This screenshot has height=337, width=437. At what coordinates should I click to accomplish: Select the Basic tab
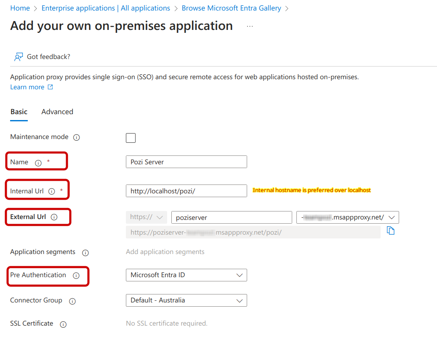[x=19, y=112]
